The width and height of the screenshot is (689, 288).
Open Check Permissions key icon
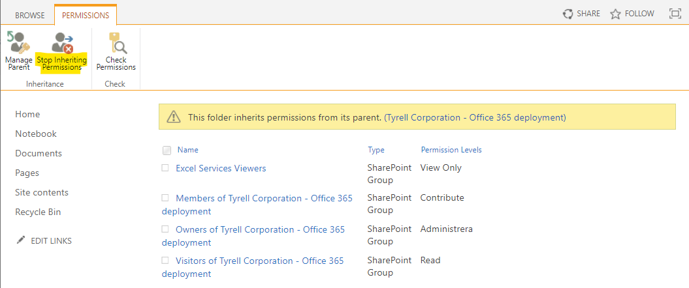coord(117,43)
